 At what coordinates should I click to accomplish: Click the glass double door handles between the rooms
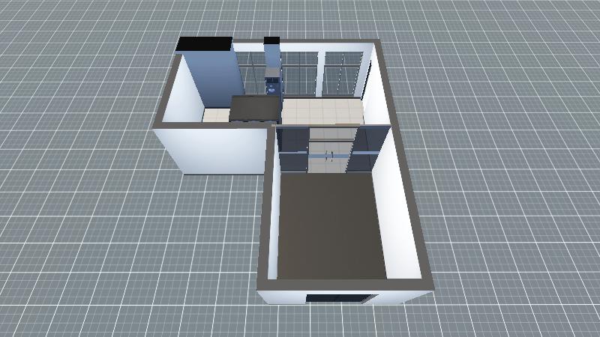330,155
